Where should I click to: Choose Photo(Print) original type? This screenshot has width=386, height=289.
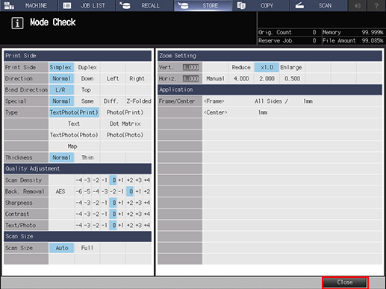click(x=125, y=112)
